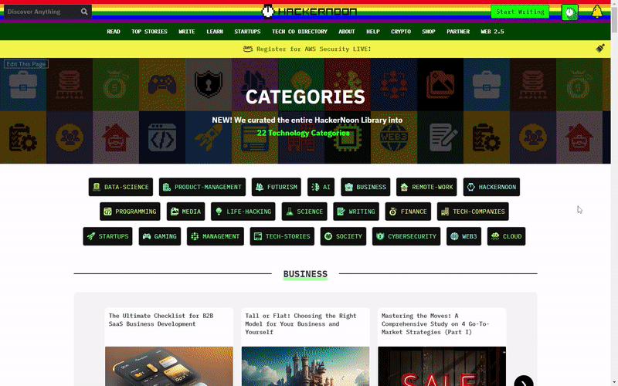Click the search magnifier icon

(84, 12)
